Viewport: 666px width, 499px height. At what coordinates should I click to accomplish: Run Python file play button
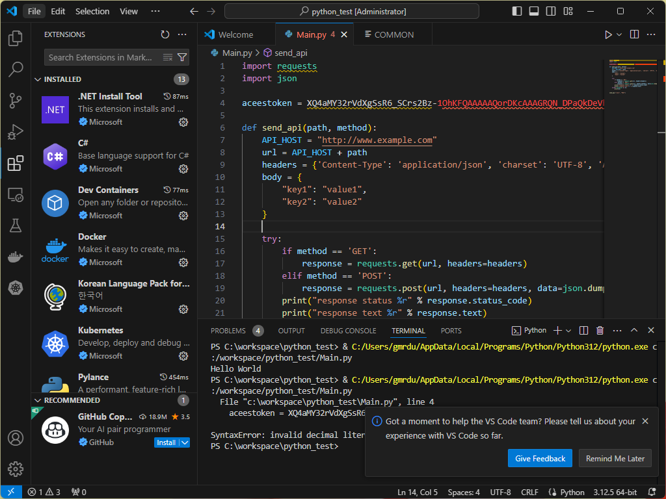click(x=608, y=34)
